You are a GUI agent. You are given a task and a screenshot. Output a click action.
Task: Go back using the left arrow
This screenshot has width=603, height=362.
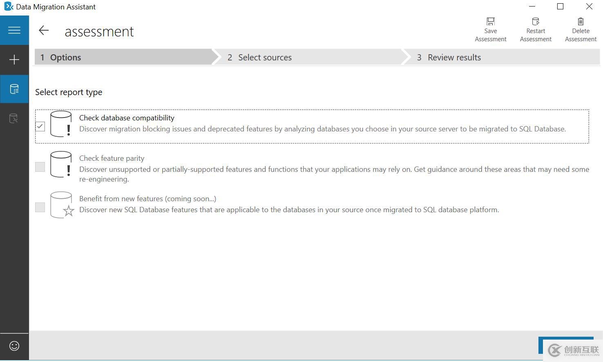coord(44,31)
